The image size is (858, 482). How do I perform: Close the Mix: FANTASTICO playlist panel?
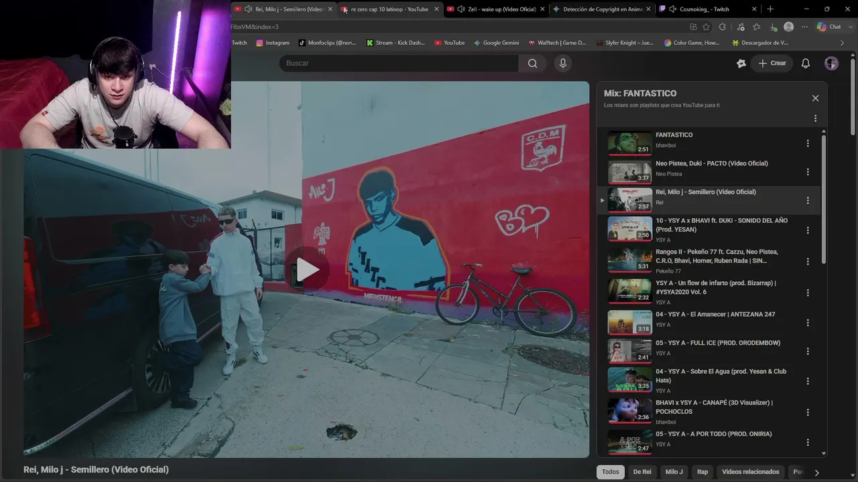click(815, 98)
